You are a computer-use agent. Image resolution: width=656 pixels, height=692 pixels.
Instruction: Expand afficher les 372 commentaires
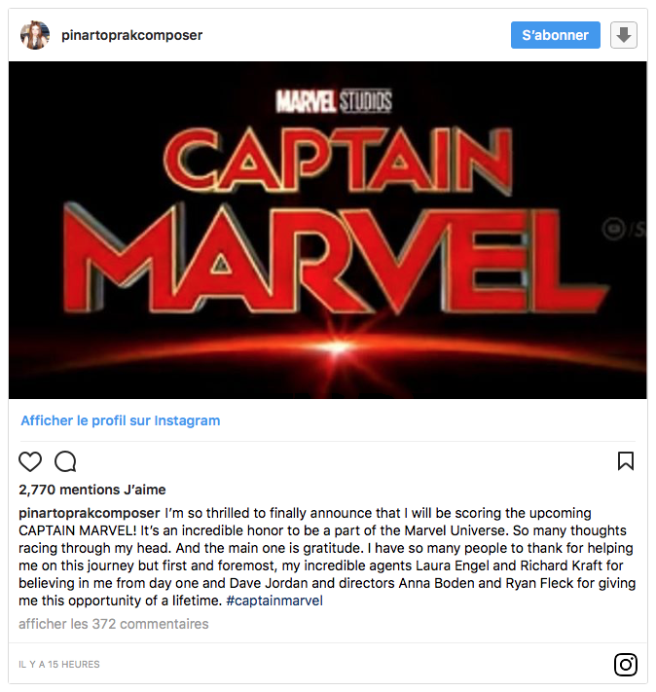pos(114,624)
